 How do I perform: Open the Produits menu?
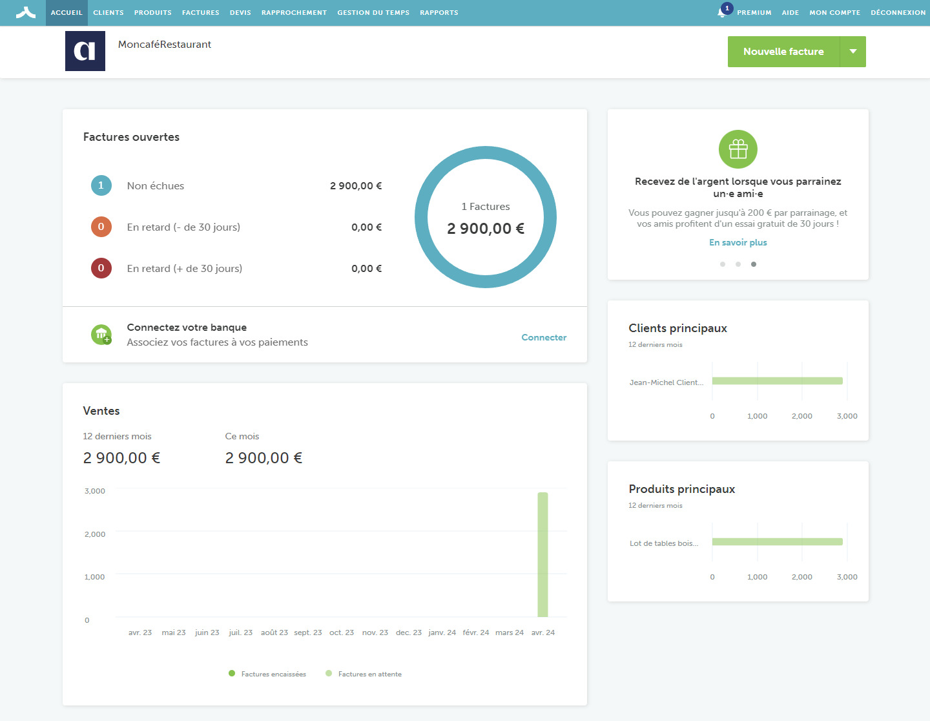(153, 13)
